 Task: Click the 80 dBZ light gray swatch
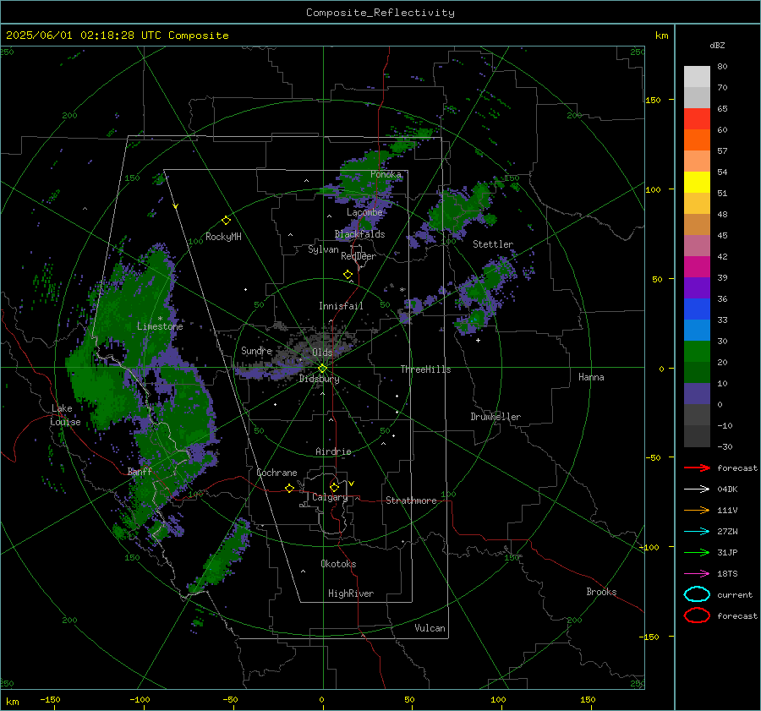pyautogui.click(x=697, y=77)
